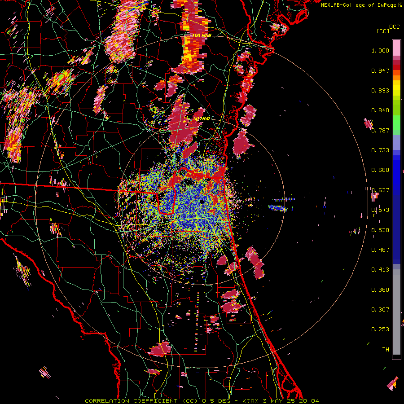This screenshot has height=404, width=404.
Task: Click the TH label on the scale
Action: click(386, 350)
